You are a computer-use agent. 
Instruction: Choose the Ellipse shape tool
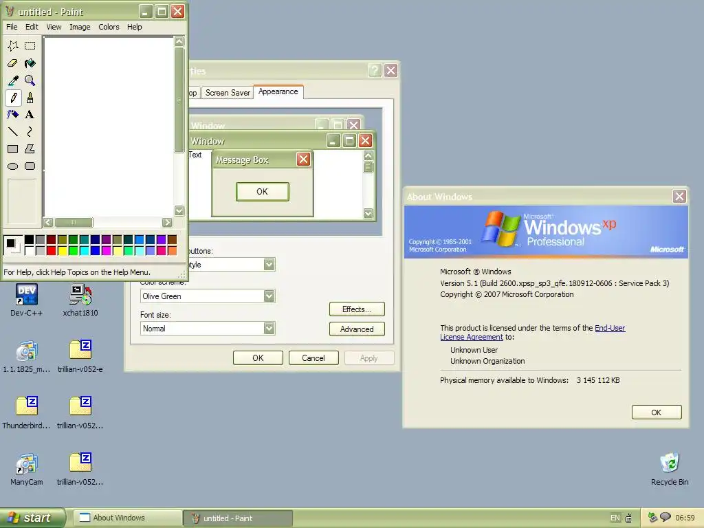point(13,166)
